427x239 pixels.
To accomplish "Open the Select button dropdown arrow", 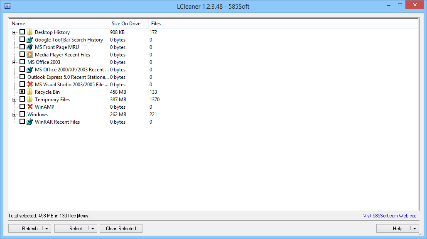I will coord(93,229).
